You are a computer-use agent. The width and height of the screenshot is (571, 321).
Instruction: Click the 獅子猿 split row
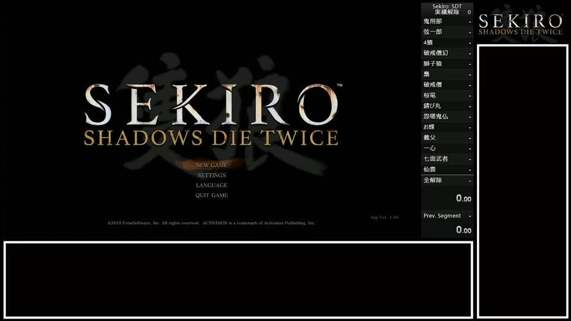click(447, 64)
